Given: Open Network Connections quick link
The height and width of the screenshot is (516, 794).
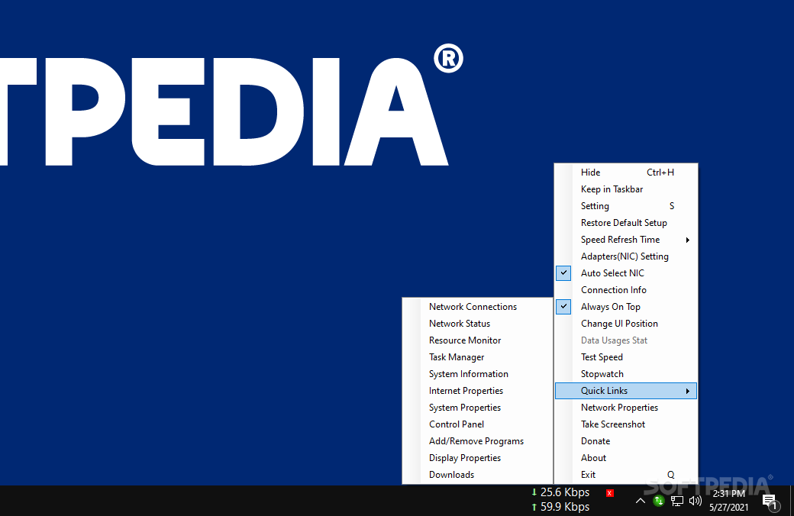Looking at the screenshot, I should [477, 306].
